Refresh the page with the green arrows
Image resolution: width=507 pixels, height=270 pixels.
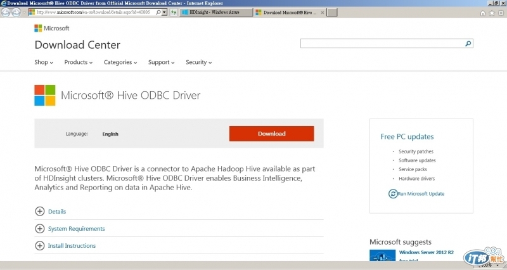174,12
